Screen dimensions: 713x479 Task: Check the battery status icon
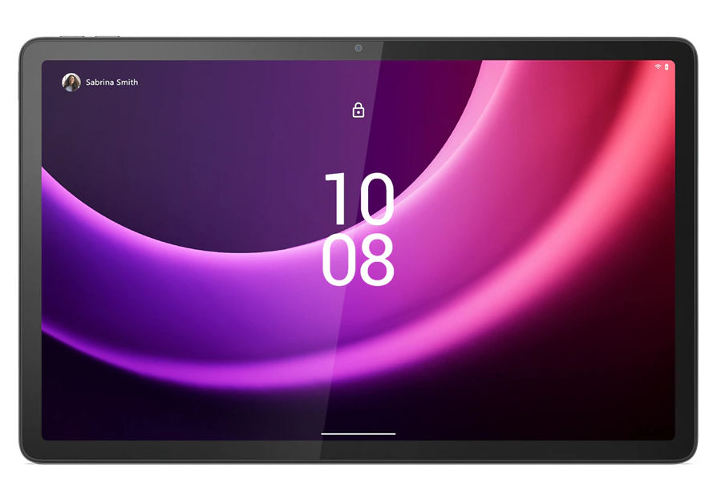point(666,66)
